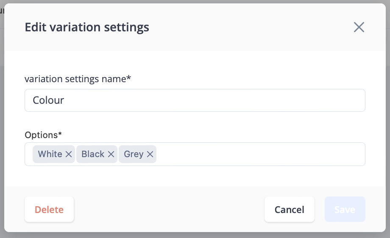Remove the White option chip
The width and height of the screenshot is (390, 238).
tap(69, 154)
